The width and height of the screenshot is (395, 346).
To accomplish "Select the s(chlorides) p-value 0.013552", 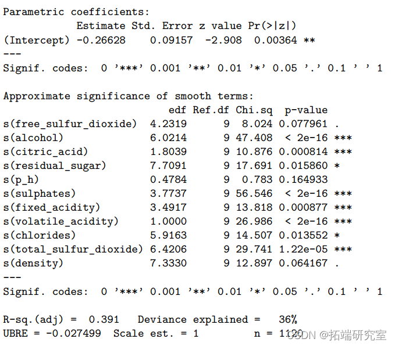I will click(303, 235).
